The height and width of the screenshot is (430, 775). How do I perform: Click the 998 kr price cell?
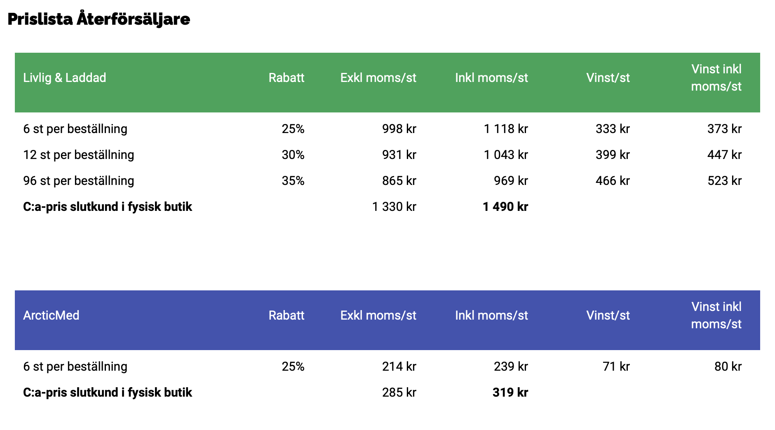399,129
